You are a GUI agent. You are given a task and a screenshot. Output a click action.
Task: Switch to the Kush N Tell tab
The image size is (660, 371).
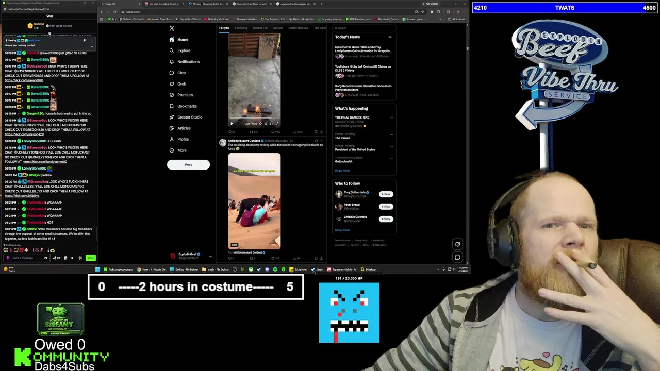click(260, 28)
